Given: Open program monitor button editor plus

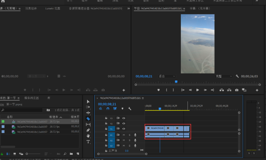Looking at the screenshot, I should pyautogui.click(x=257, y=90).
